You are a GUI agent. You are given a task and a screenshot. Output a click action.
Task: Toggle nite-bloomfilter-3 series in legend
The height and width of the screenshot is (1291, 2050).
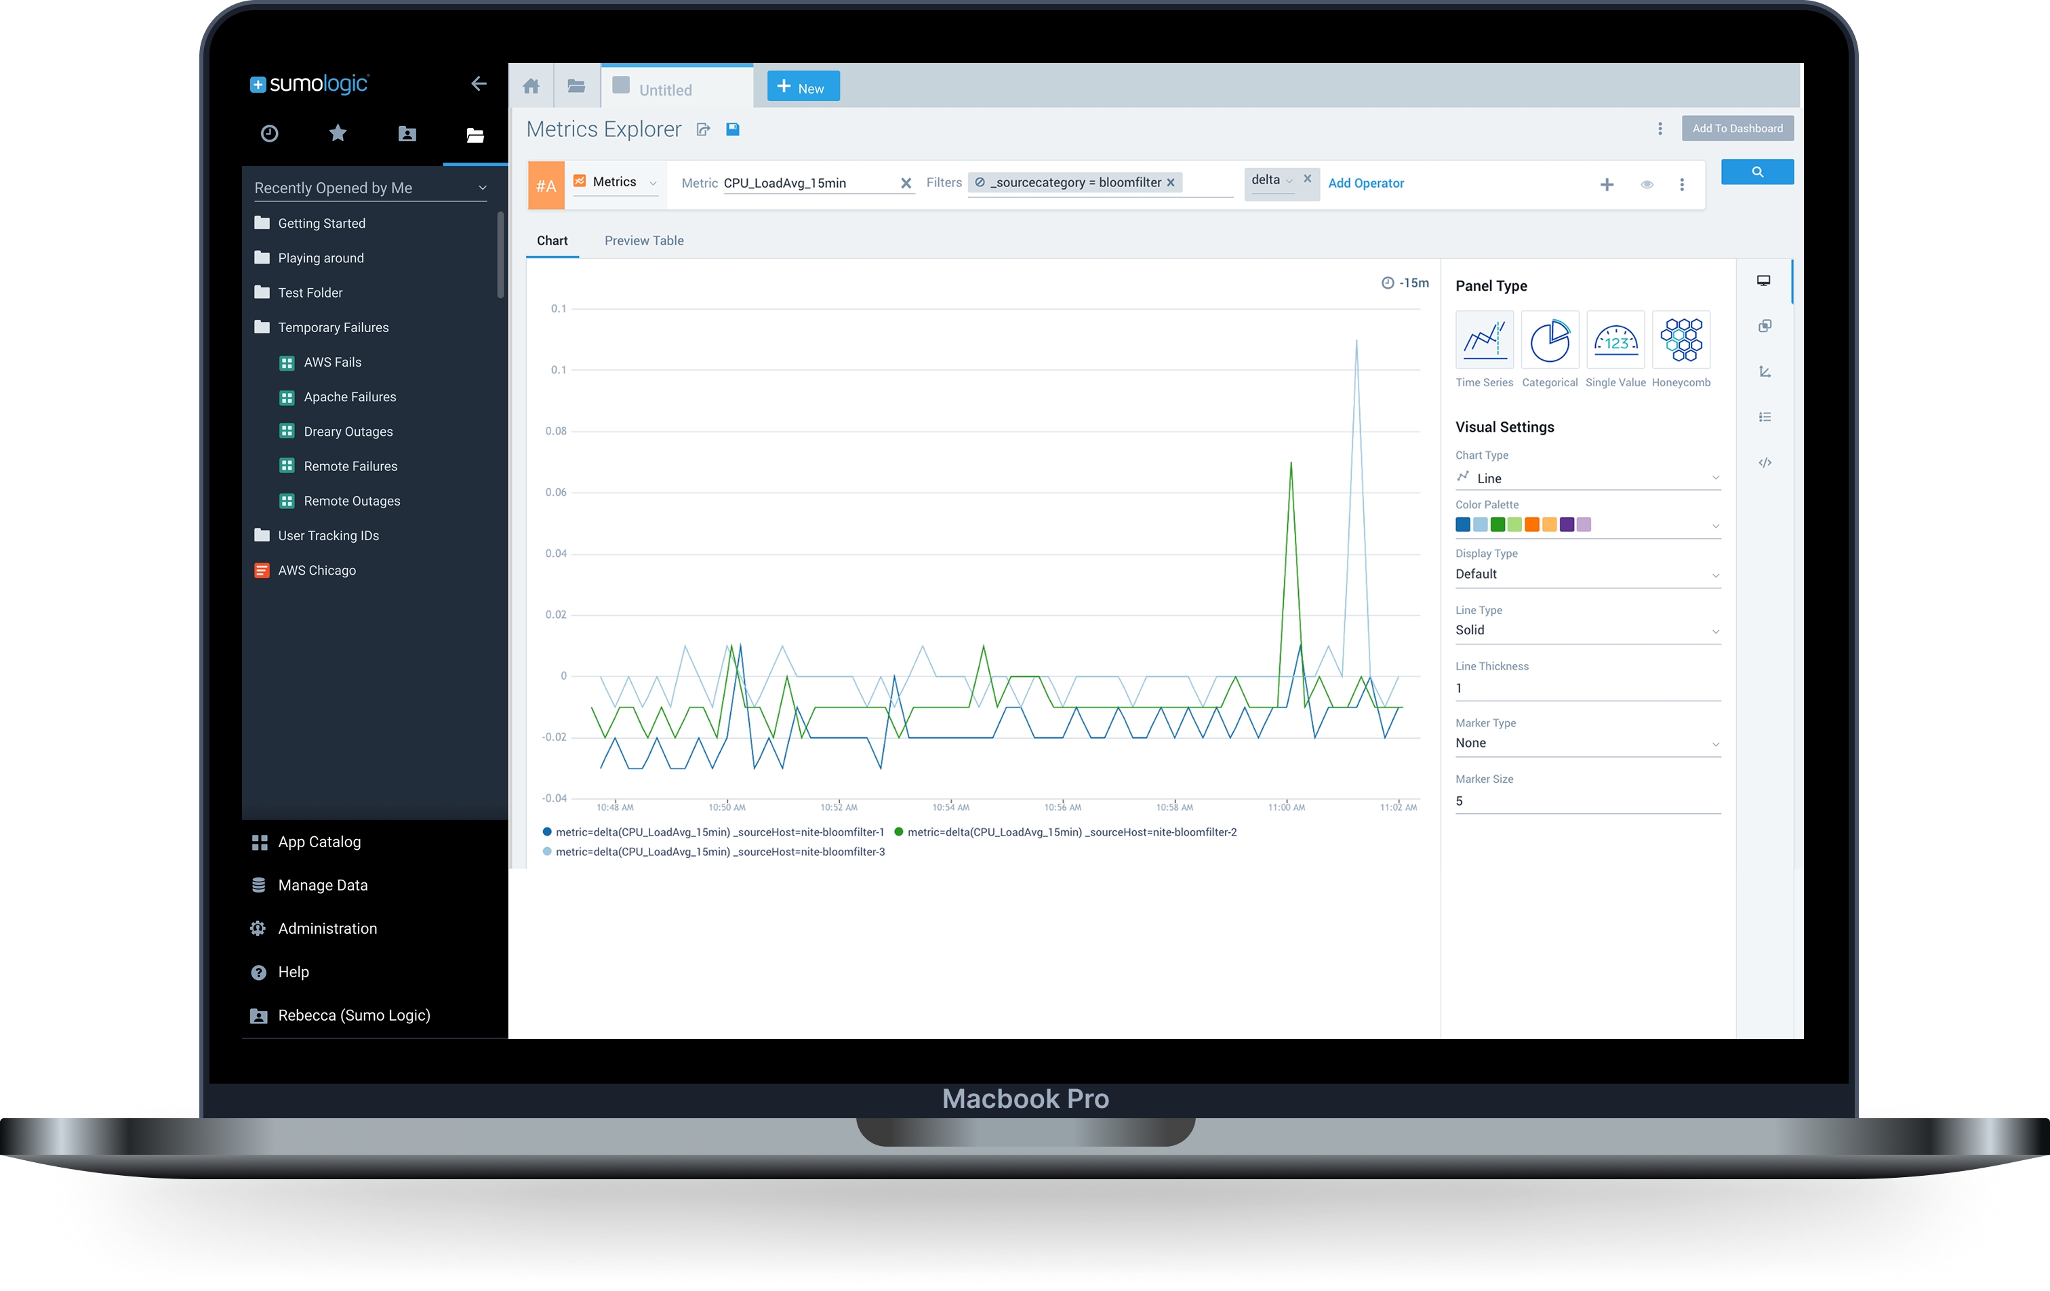tap(719, 852)
